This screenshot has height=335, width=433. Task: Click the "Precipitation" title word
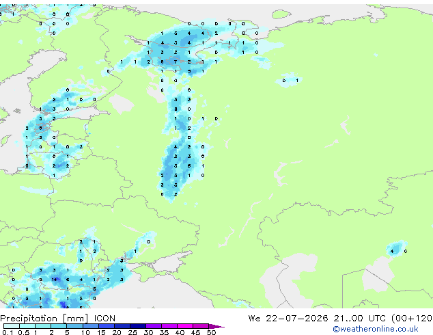[x=29, y=319]
